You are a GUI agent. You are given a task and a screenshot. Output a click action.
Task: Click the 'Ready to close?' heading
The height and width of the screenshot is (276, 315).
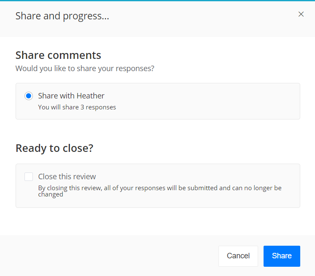click(54, 149)
